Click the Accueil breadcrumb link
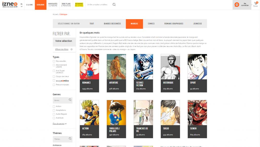This screenshot has width=260, height=147. [55, 14]
